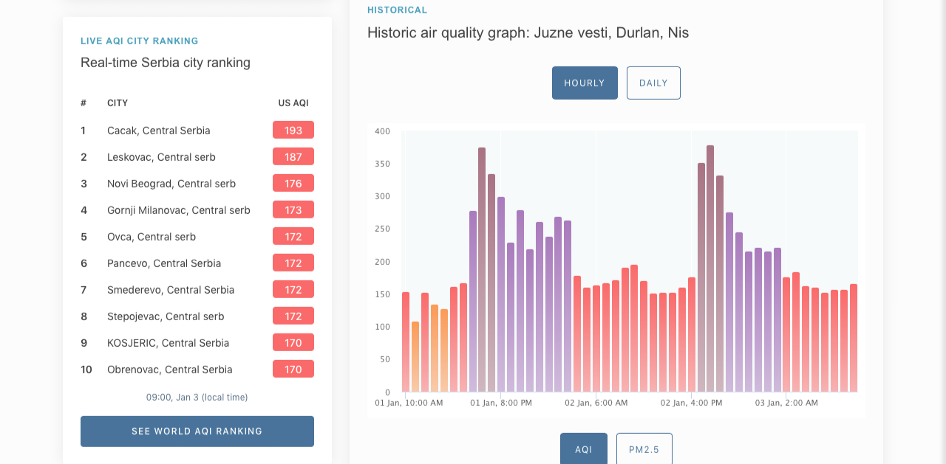Screen dimensions: 946x464
Task: Click See World AQI Ranking button
Action: (197, 431)
